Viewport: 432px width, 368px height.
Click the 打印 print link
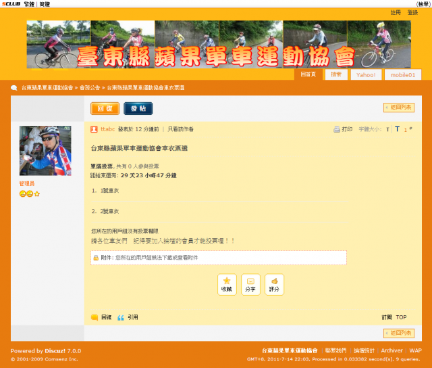click(x=347, y=129)
